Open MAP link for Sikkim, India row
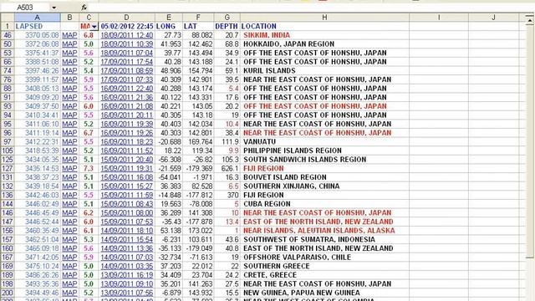 coord(69,35)
